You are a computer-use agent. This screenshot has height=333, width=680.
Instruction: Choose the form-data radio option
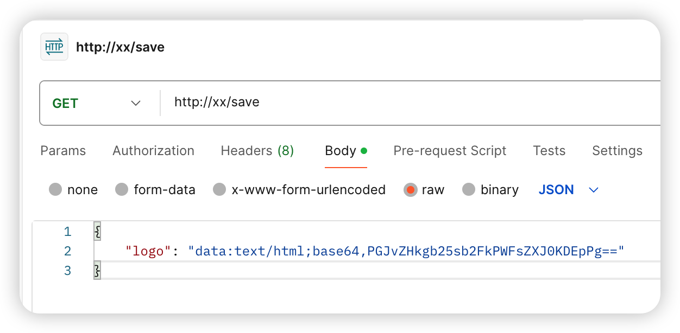[x=122, y=190]
